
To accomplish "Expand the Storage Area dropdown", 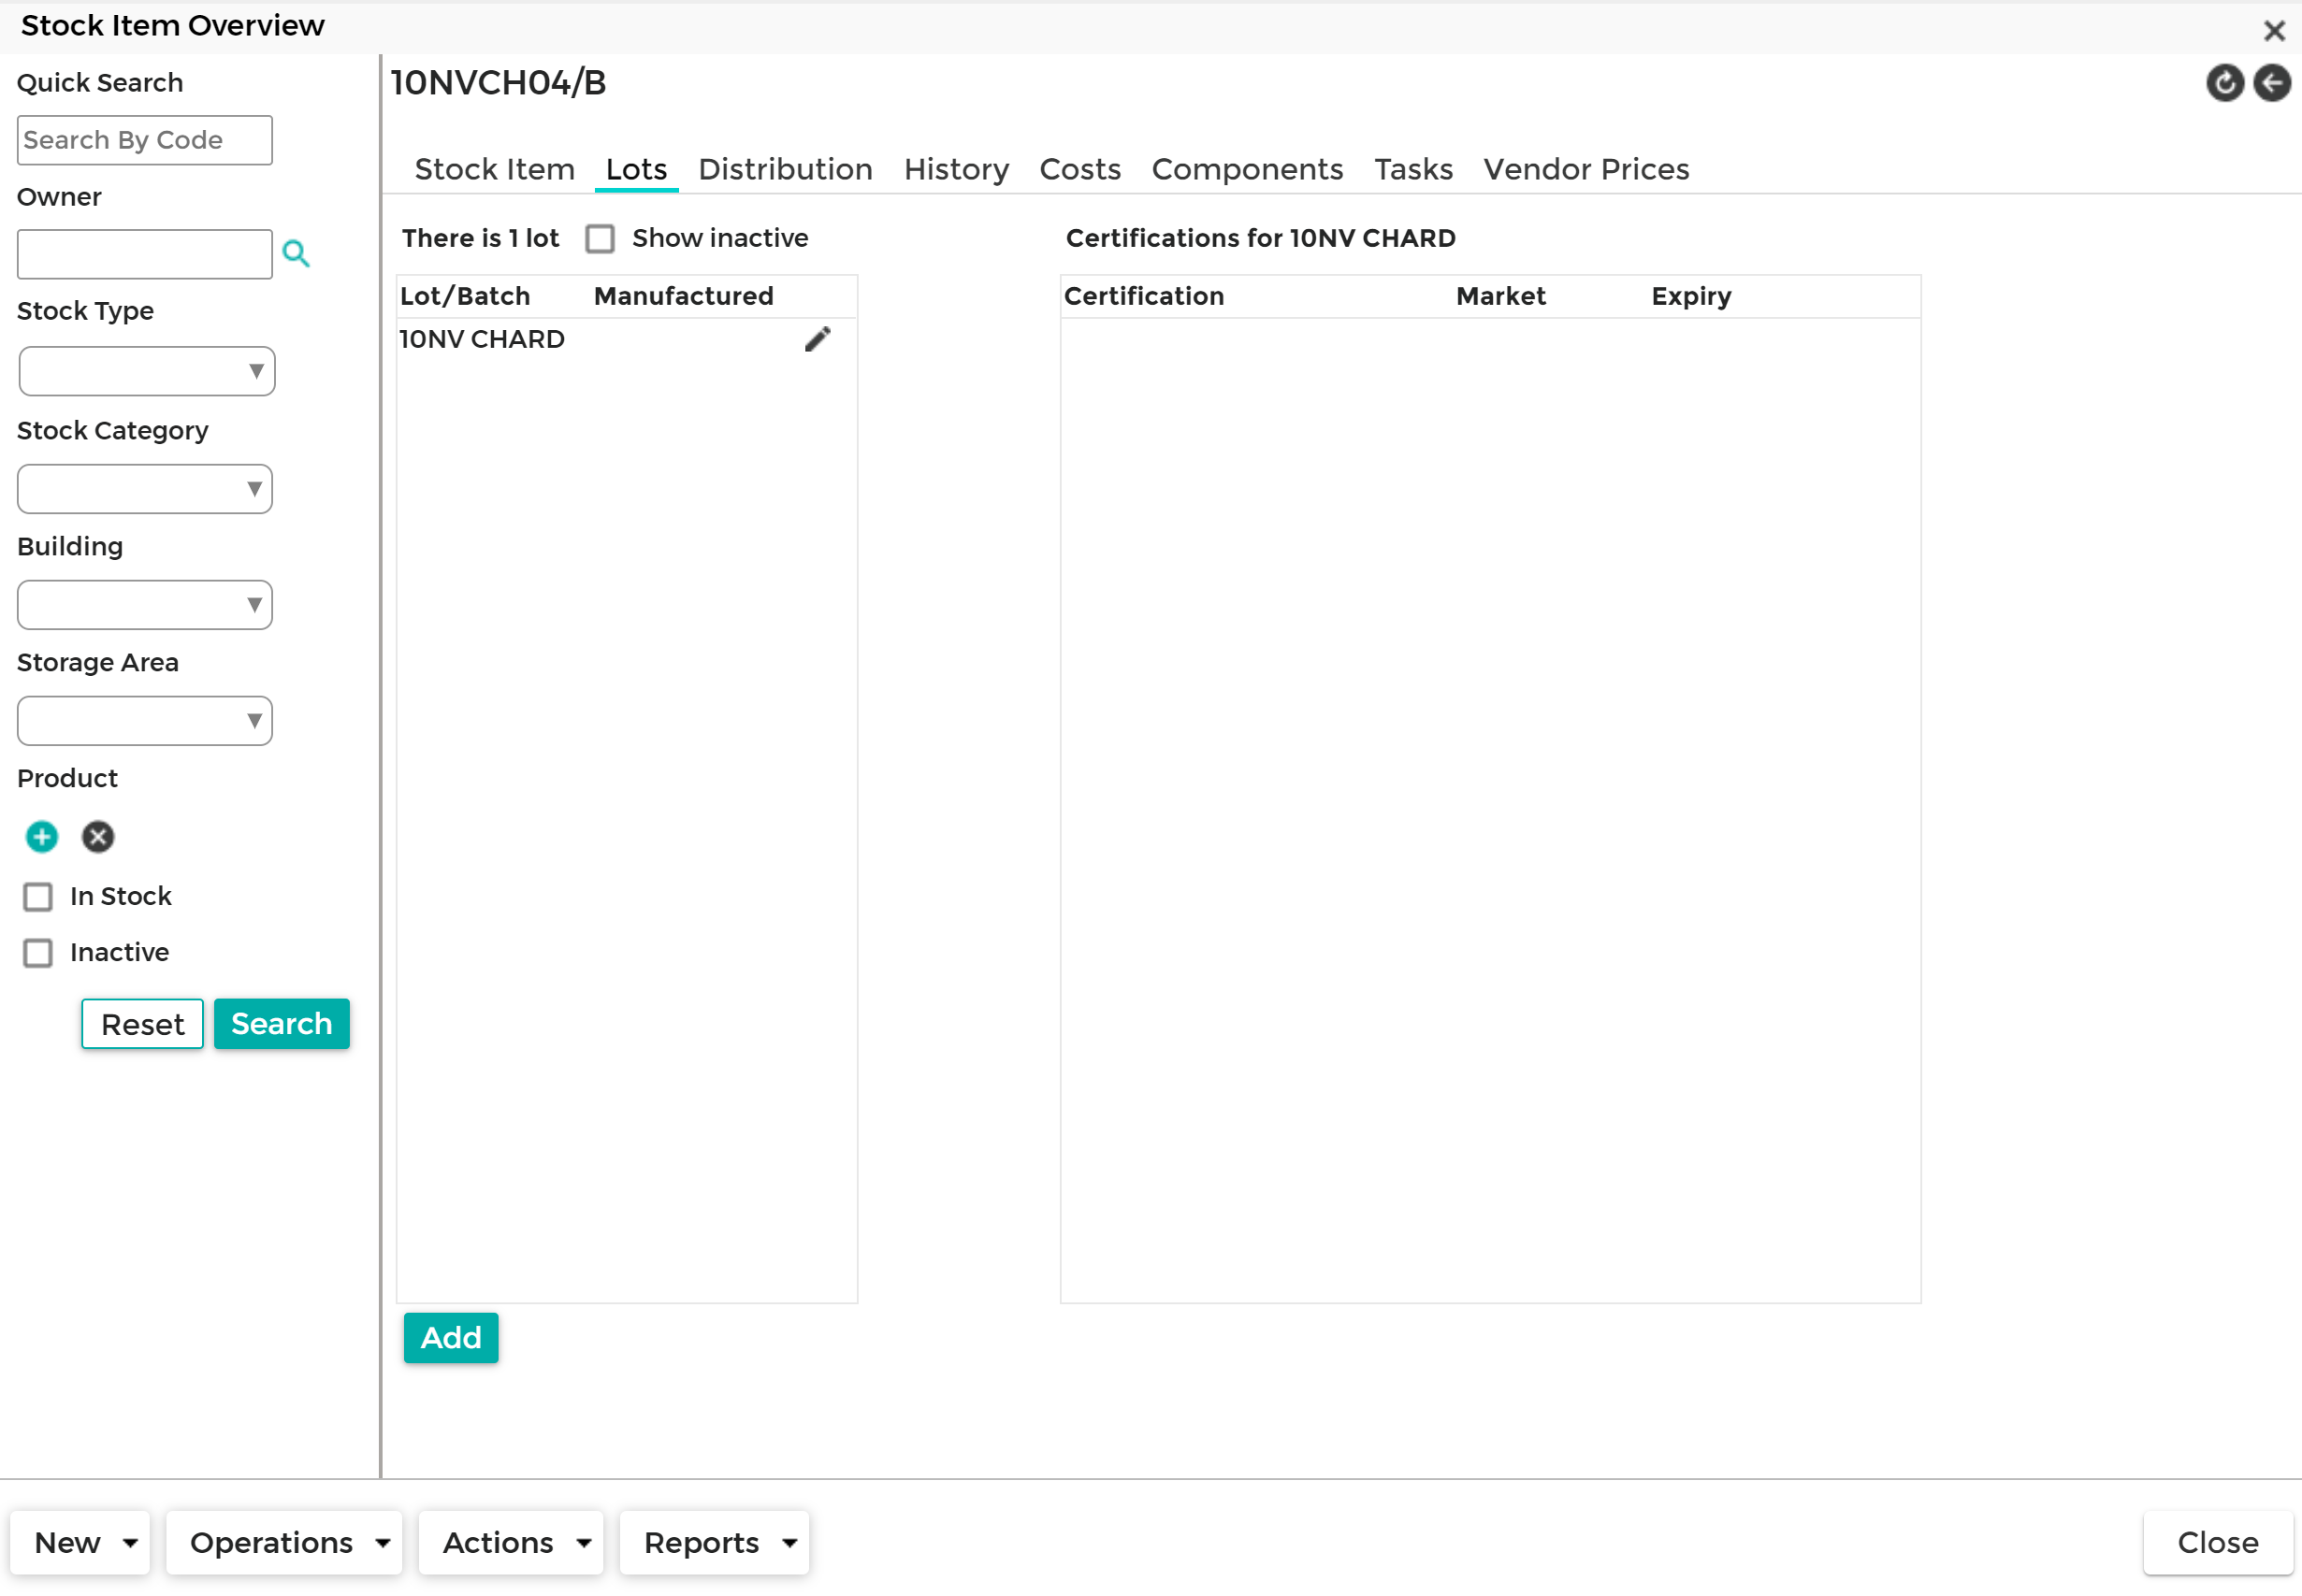I will [x=145, y=721].
